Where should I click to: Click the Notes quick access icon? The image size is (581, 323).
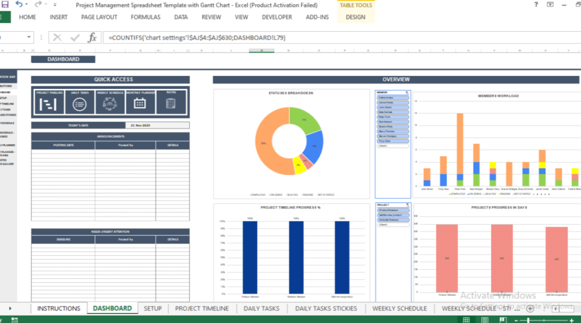coord(170,104)
